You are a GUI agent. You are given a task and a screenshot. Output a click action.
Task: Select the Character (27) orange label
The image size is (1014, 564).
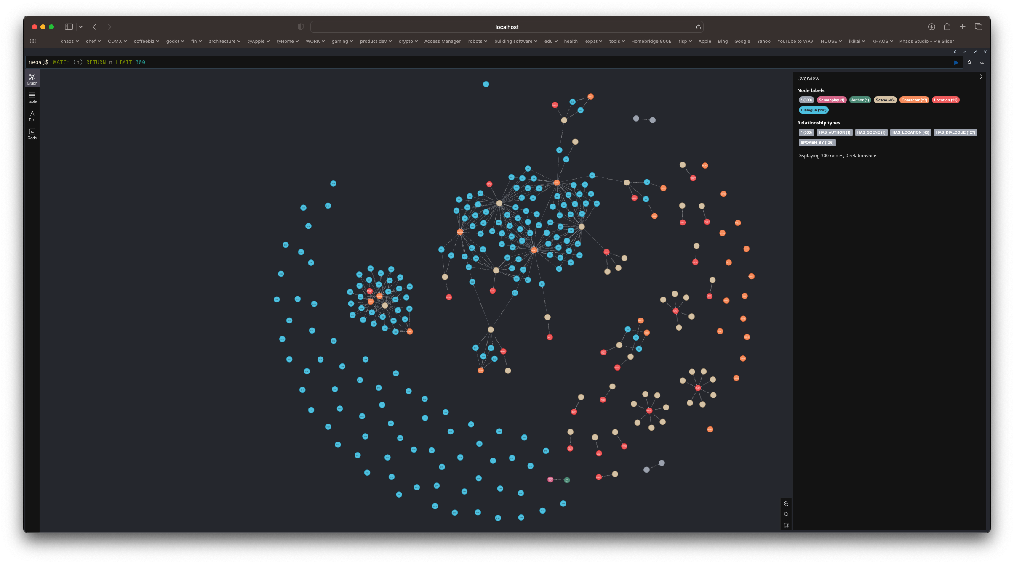point(914,100)
